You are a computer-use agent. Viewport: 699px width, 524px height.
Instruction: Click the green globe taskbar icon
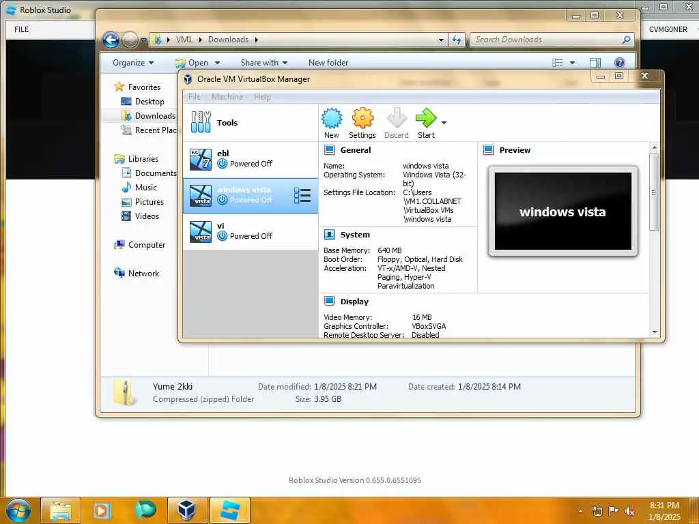(145, 510)
